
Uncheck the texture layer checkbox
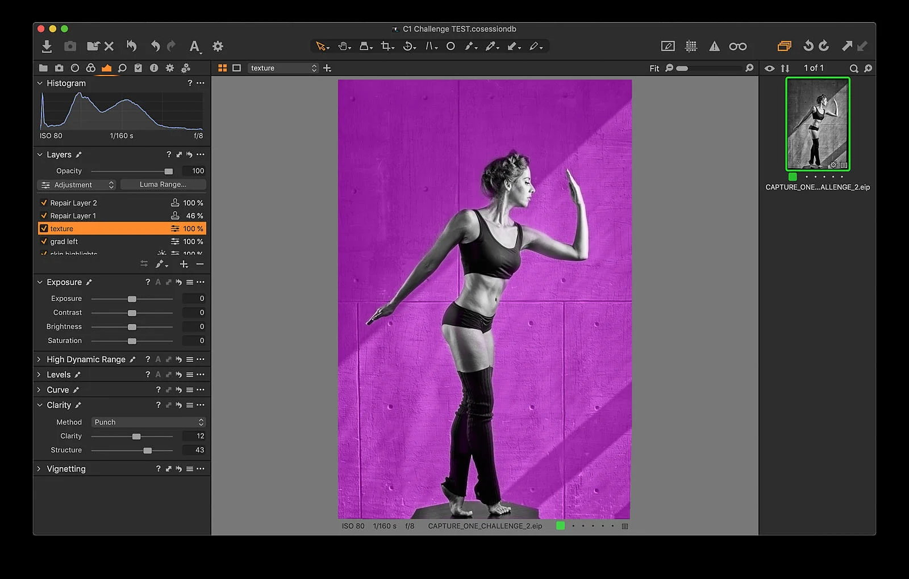coord(44,229)
